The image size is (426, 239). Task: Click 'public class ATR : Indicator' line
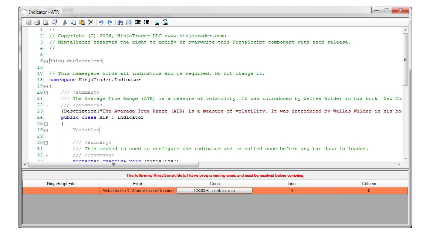coord(102,118)
